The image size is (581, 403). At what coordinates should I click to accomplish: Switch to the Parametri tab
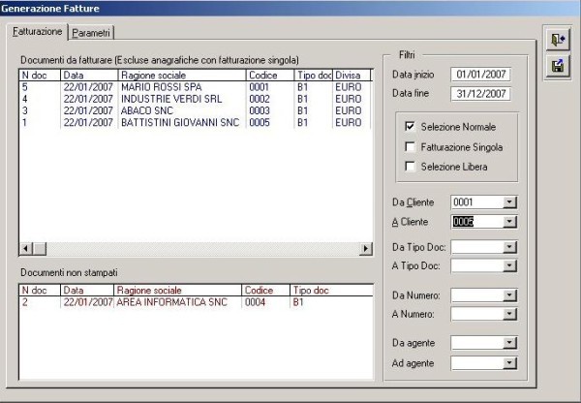[x=91, y=33]
